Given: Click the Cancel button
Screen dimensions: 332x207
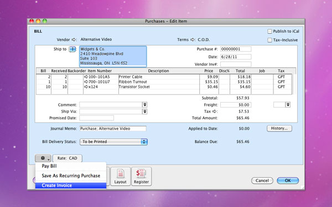Looking at the screenshot, I should tap(262, 181).
